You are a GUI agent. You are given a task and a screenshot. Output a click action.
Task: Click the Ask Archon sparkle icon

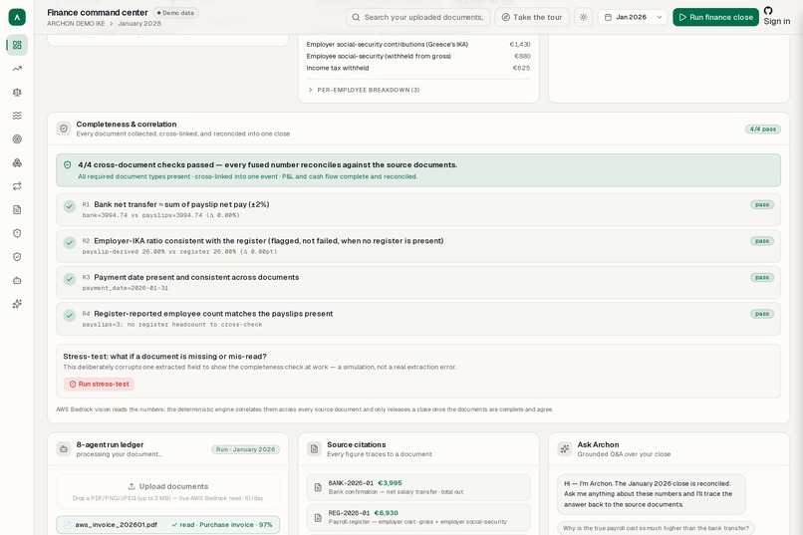pyautogui.click(x=564, y=449)
